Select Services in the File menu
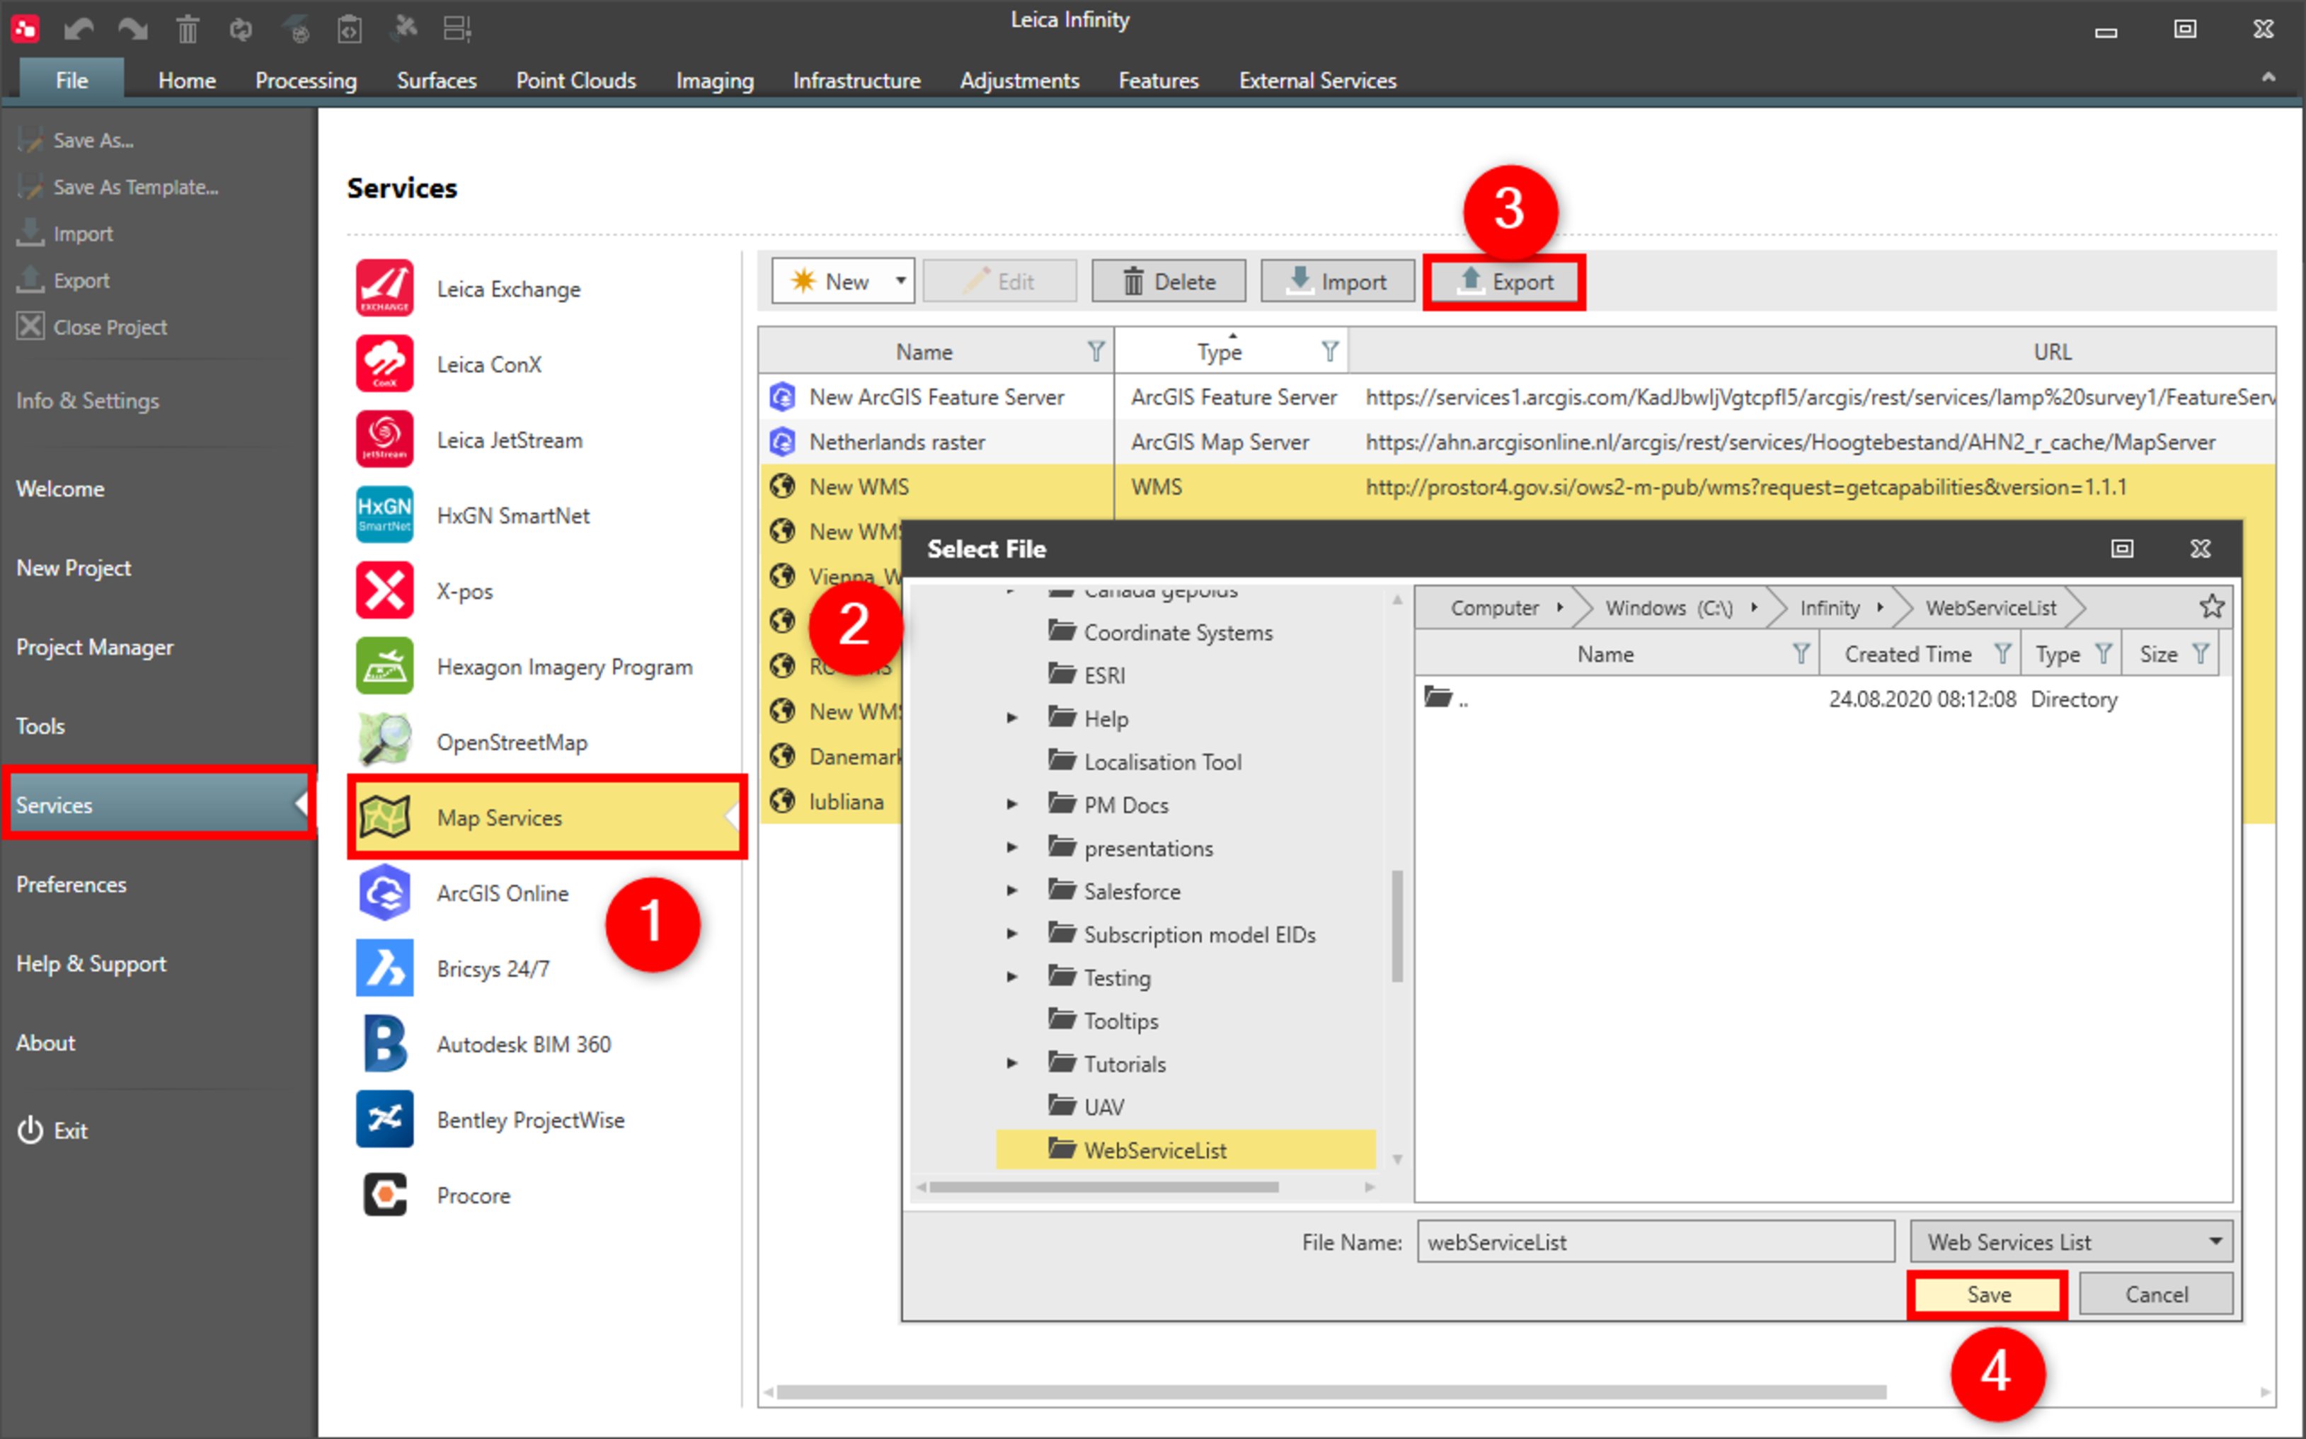Viewport: 2306px width, 1439px height. click(x=158, y=804)
